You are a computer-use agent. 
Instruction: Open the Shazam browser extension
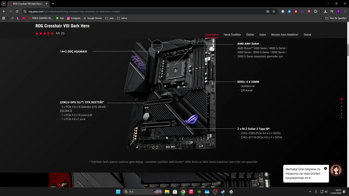pyautogui.click(x=289, y=11)
